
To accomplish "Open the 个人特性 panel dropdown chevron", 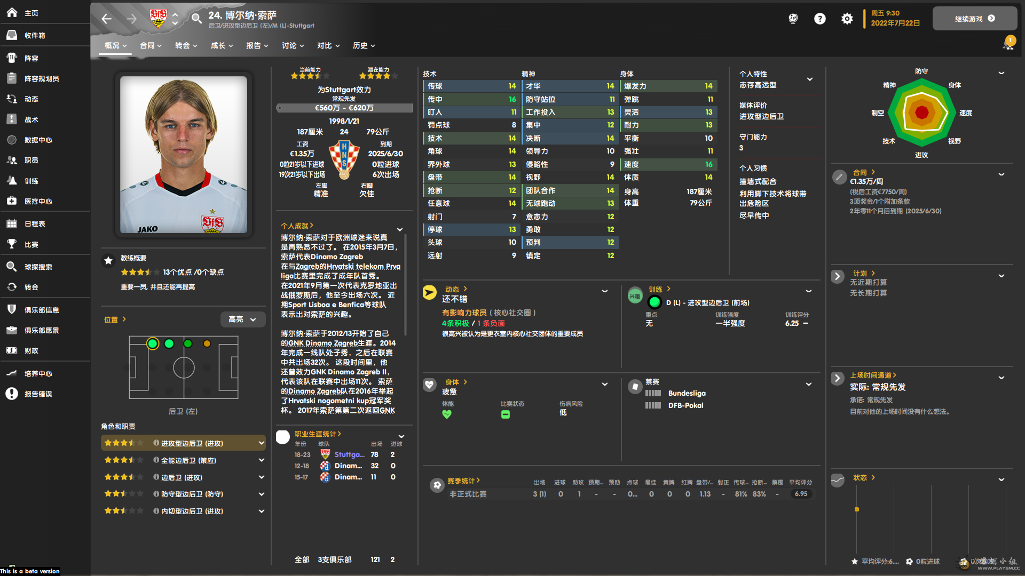I will (x=810, y=79).
